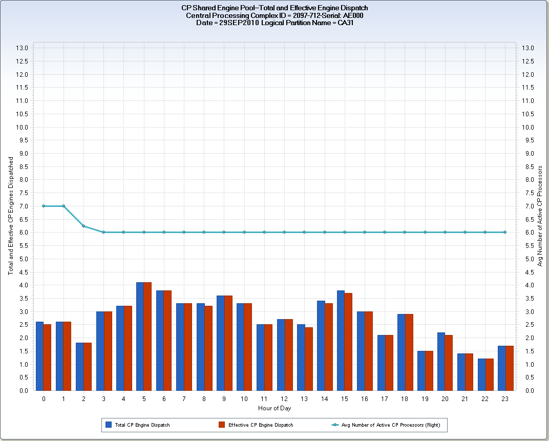Screen dimensions: 549x441
Task: Click the line data point at hour 23
Action: click(505, 232)
